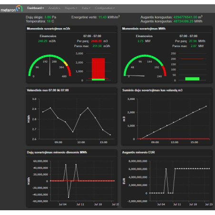Expand the Reports dropdown
This screenshot has height=215, width=215.
pos(71,8)
